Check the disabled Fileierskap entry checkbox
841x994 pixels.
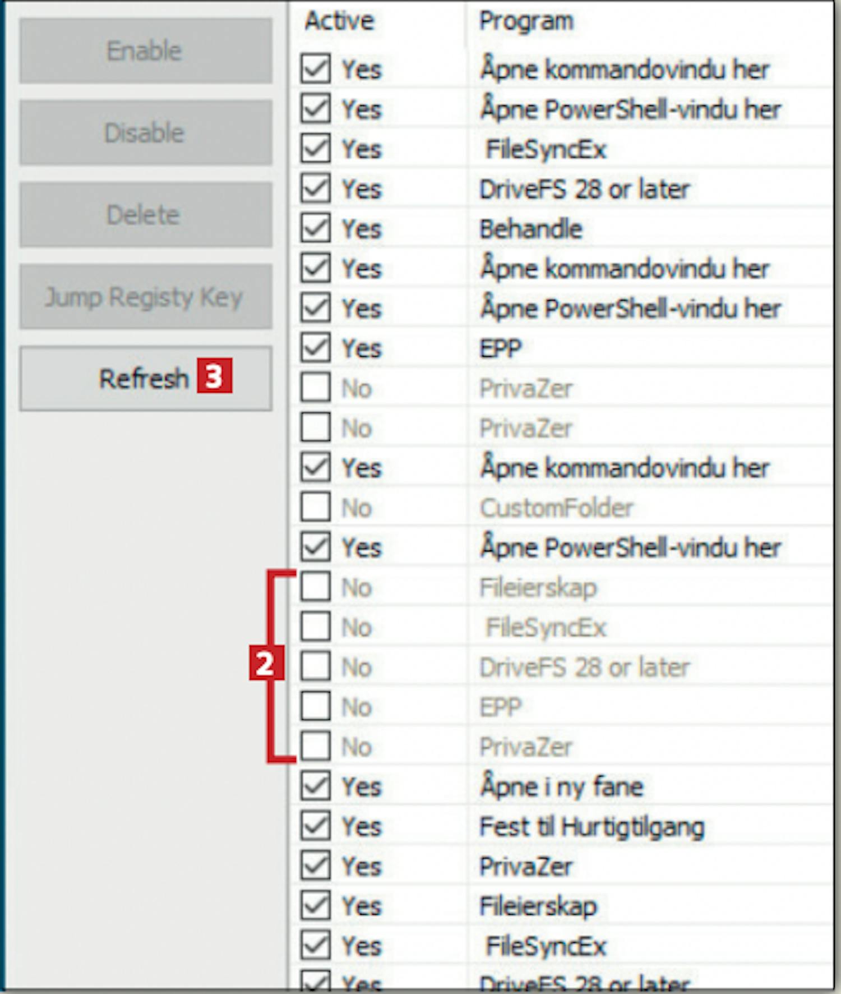click(315, 587)
